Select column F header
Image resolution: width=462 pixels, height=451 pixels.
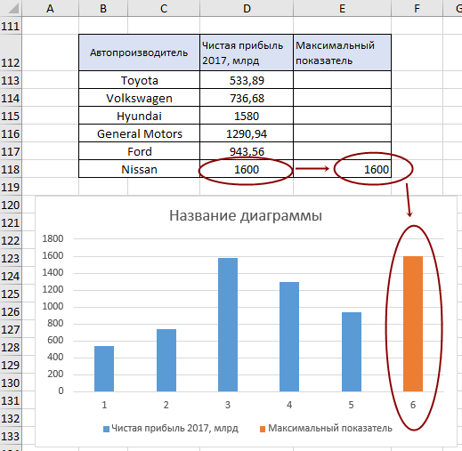[x=417, y=8]
